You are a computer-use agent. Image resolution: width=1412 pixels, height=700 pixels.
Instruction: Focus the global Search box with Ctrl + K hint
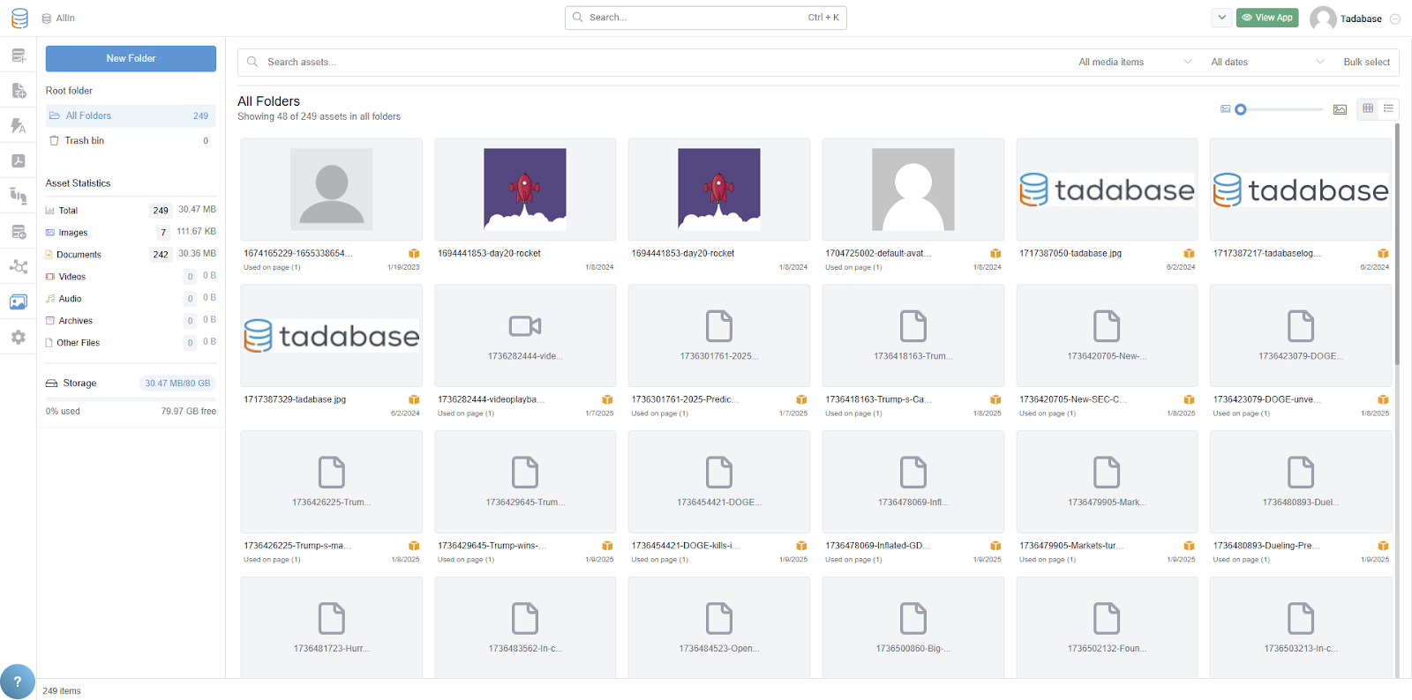tap(706, 18)
